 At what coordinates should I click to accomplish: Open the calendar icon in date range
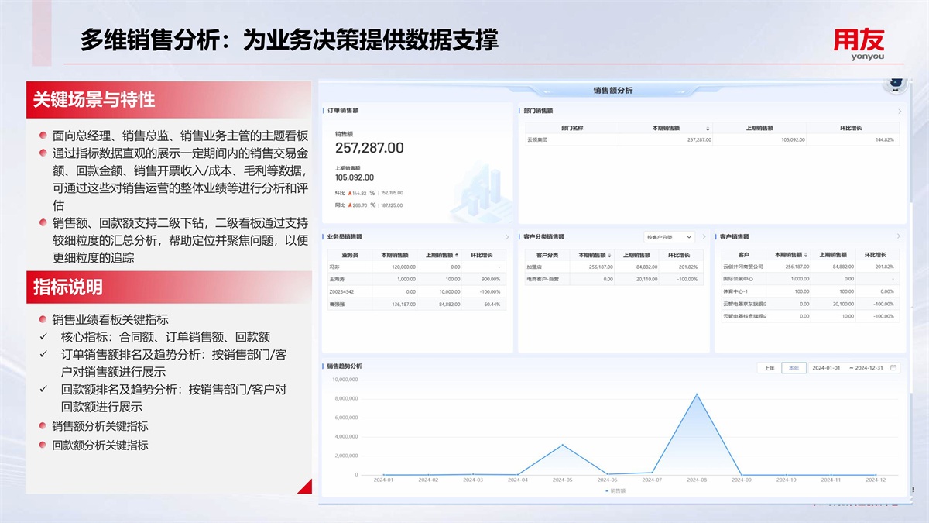coord(893,368)
